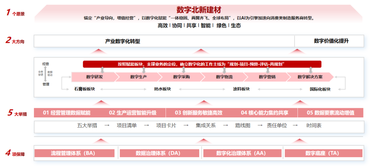Select the '数字底座（TA）' block
The height and width of the screenshot is (166, 371).
pyautogui.click(x=324, y=153)
